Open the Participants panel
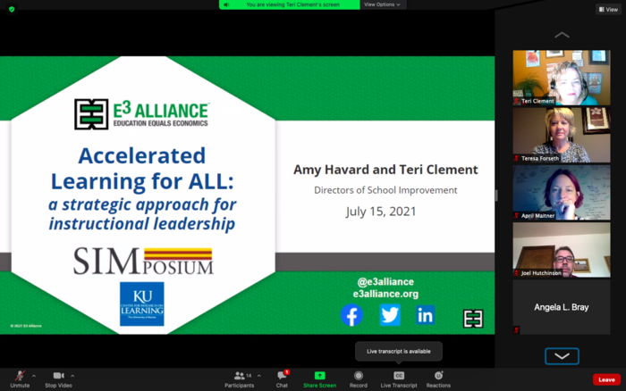626x391 pixels. tap(239, 378)
